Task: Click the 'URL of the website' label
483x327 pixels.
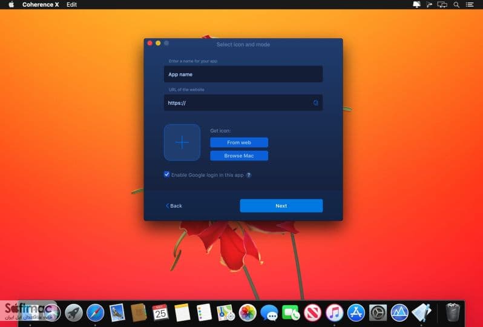Action: point(186,90)
